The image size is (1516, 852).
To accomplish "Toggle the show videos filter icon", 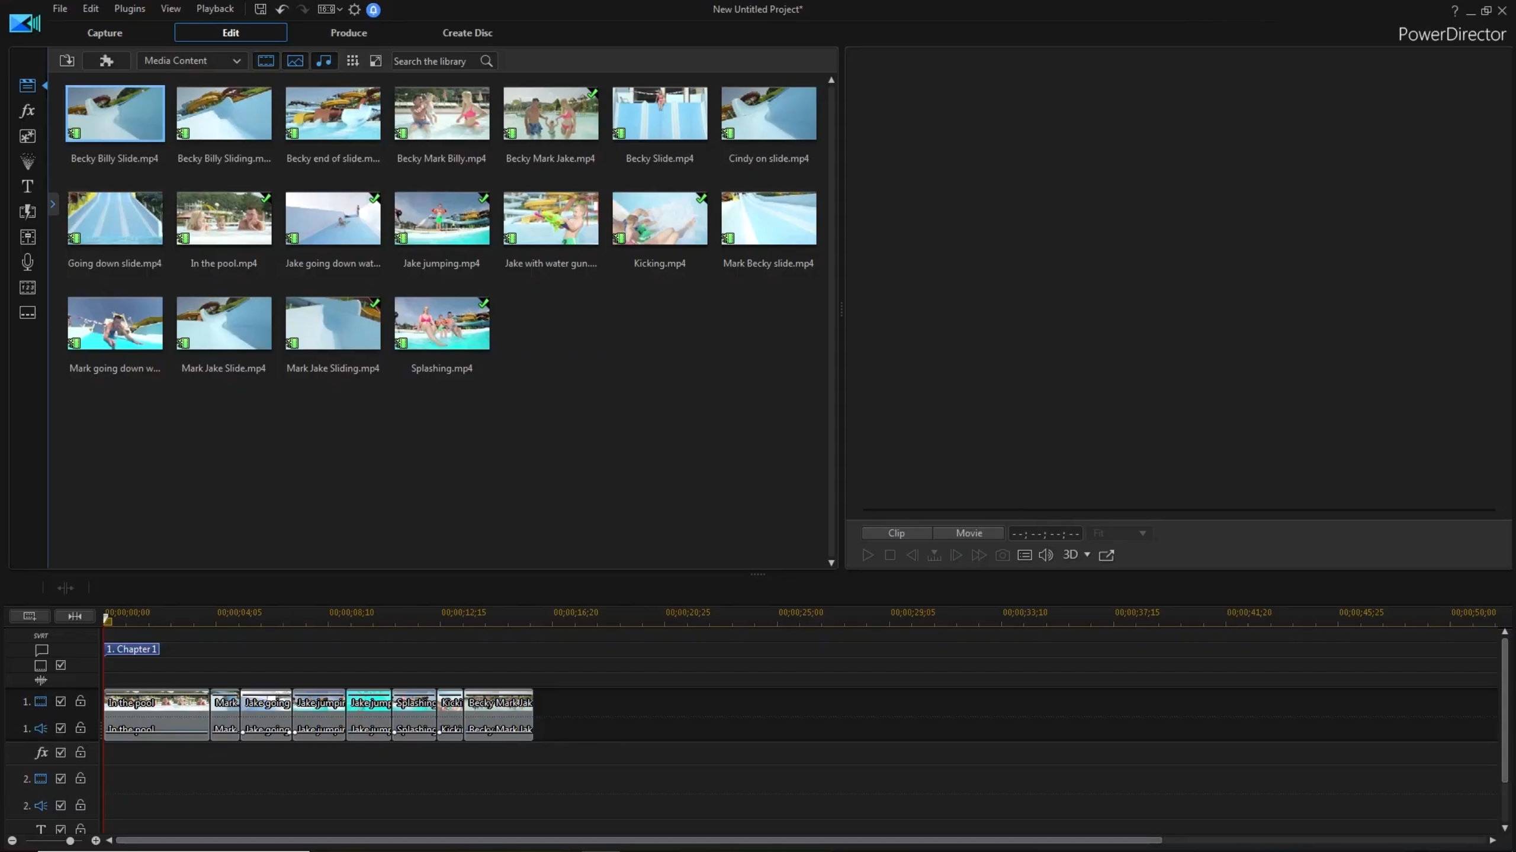I will [266, 60].
